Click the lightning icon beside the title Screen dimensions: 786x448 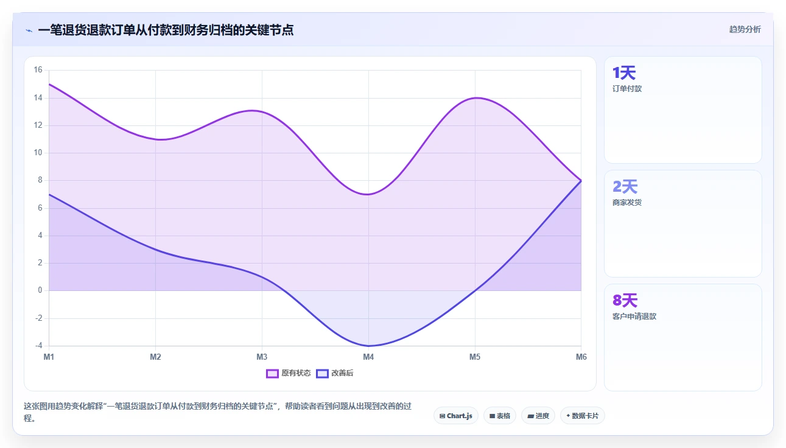29,30
